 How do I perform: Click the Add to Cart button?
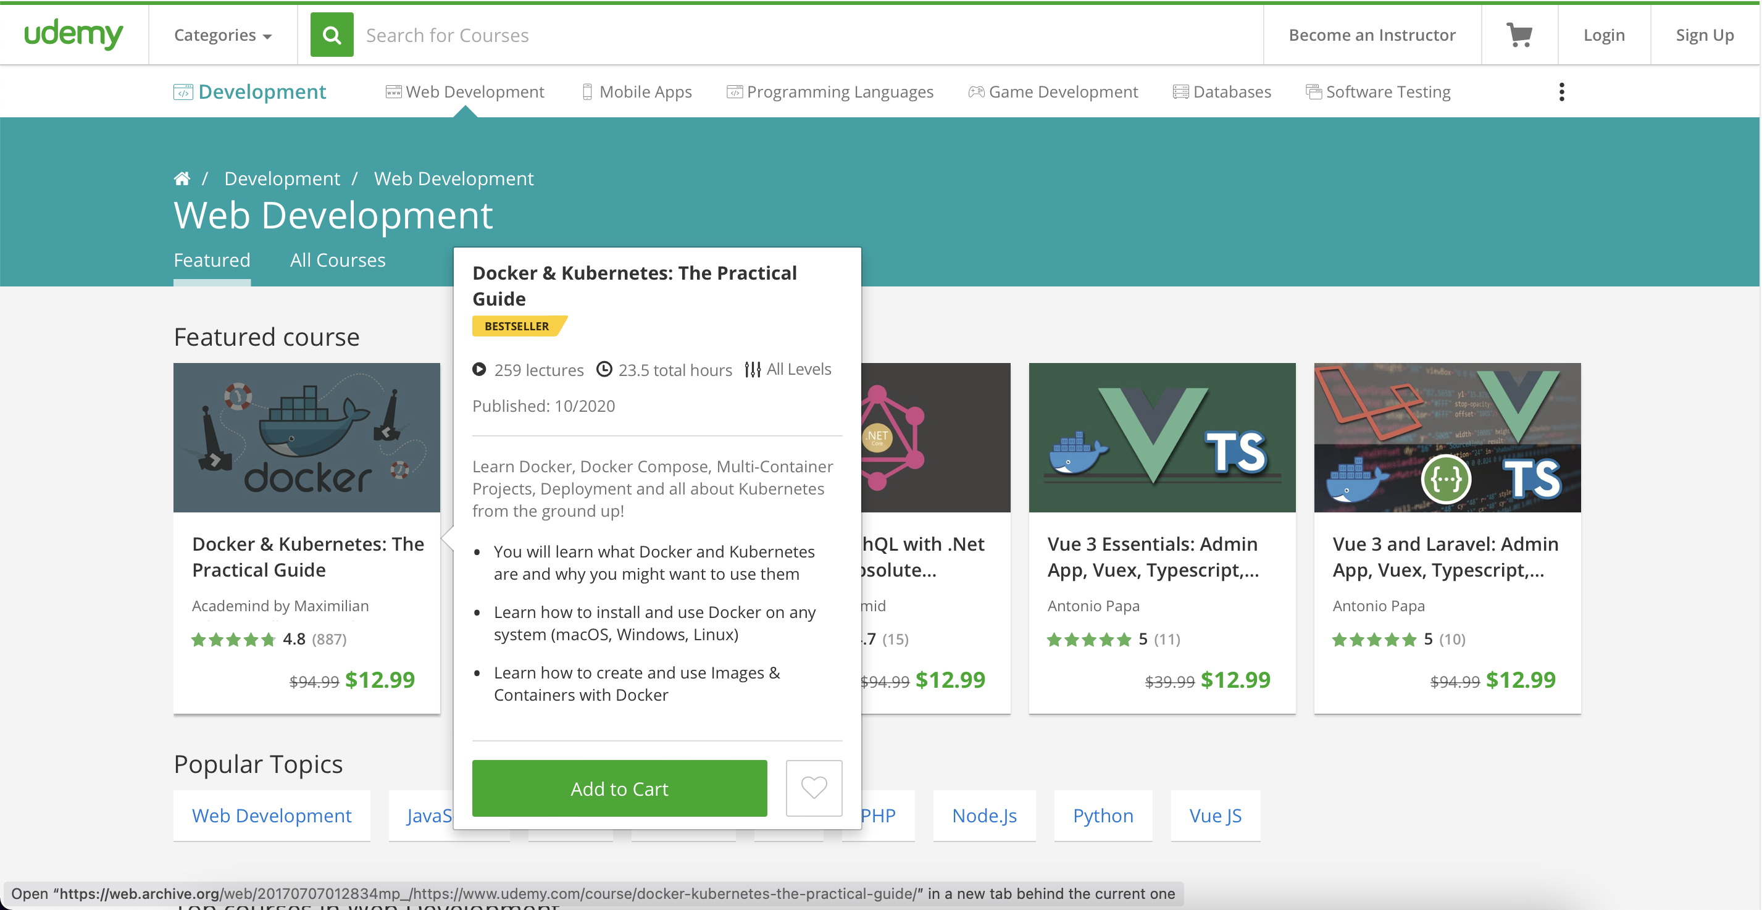coord(619,788)
